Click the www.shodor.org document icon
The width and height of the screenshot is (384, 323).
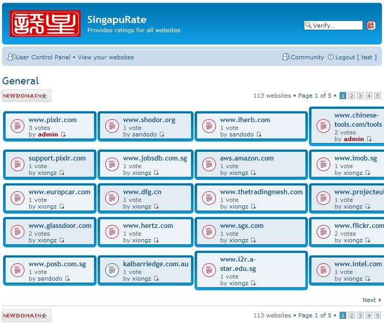click(x=112, y=126)
